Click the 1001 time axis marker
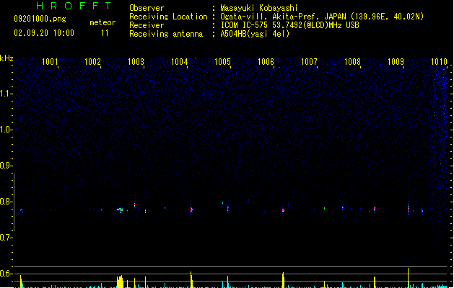Image resolution: width=454 pixels, height=288 pixels. point(50,62)
